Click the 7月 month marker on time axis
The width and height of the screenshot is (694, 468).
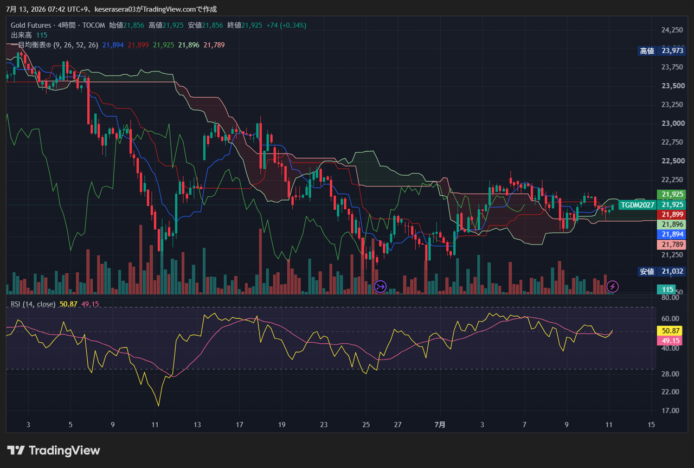pyautogui.click(x=440, y=425)
